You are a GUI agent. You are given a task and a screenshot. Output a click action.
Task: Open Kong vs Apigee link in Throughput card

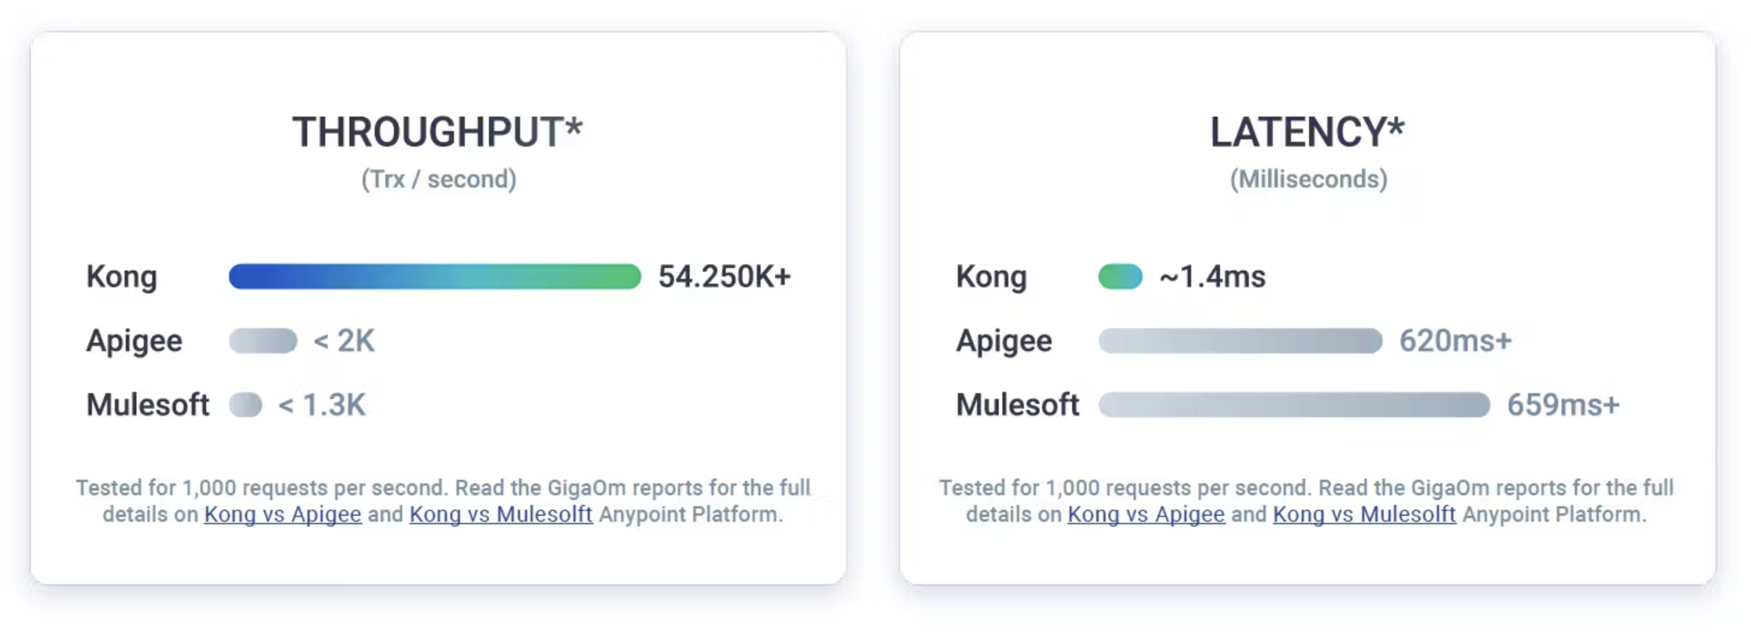(x=282, y=514)
